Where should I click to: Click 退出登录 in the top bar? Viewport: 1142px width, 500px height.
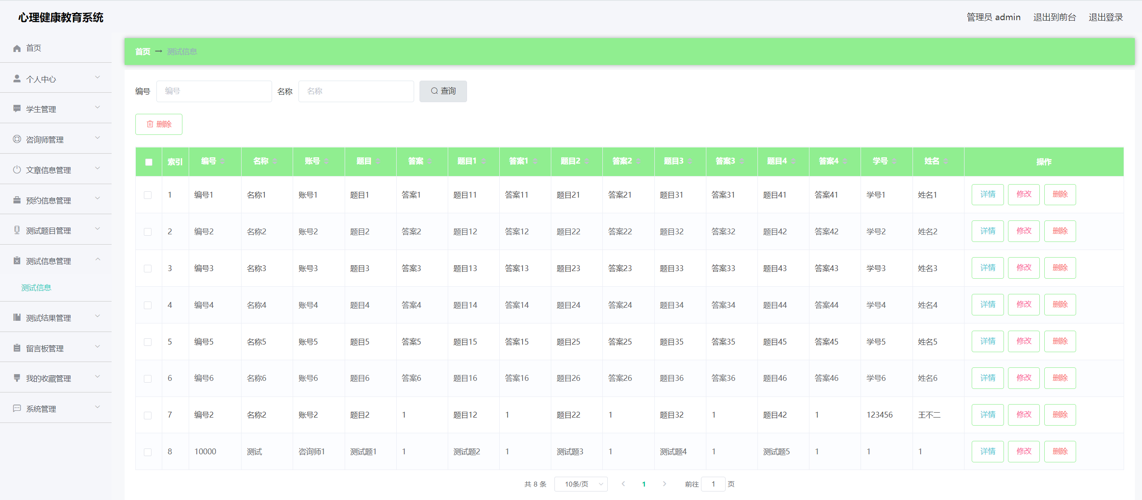(x=1105, y=17)
